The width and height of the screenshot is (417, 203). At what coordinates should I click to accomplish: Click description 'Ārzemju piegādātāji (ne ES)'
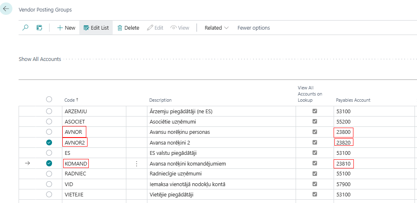point(181,112)
